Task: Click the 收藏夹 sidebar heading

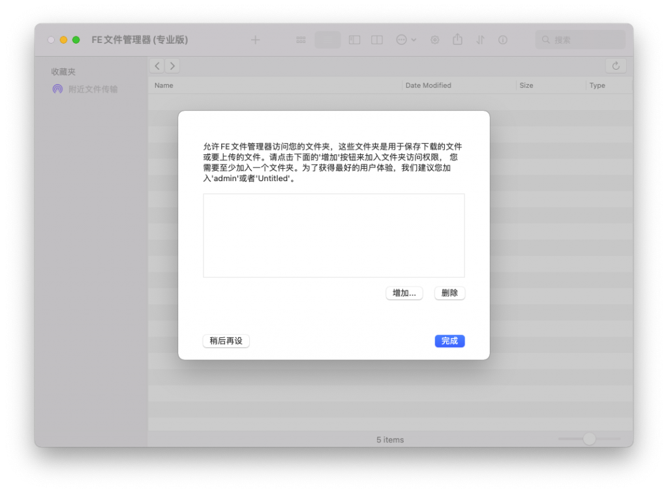Action: 63,72
